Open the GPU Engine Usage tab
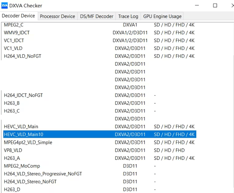 pos(162,16)
